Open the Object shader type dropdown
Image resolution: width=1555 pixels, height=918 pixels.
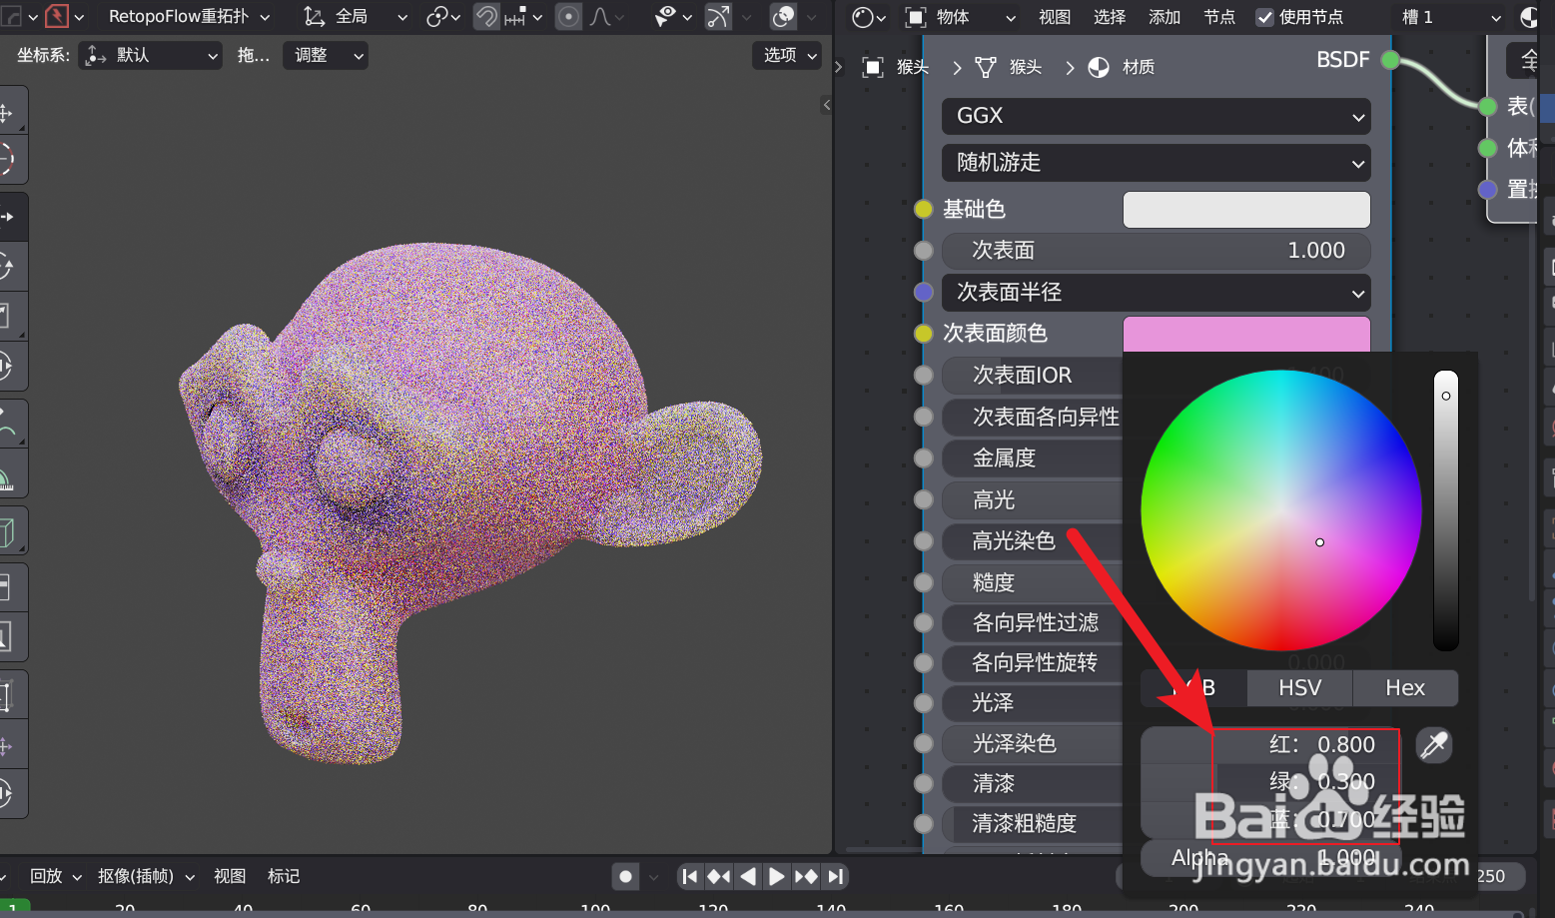[x=961, y=17]
